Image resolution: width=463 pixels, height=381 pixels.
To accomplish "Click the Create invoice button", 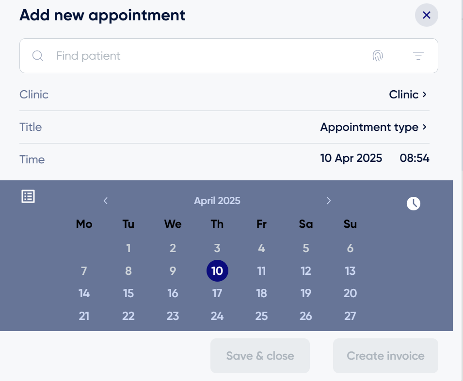I will (x=385, y=356).
